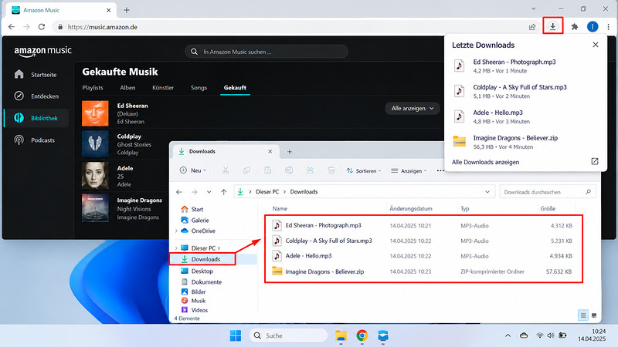The width and height of the screenshot is (618, 347).
Task: Close the Letzte Downloads popup
Action: coord(595,45)
